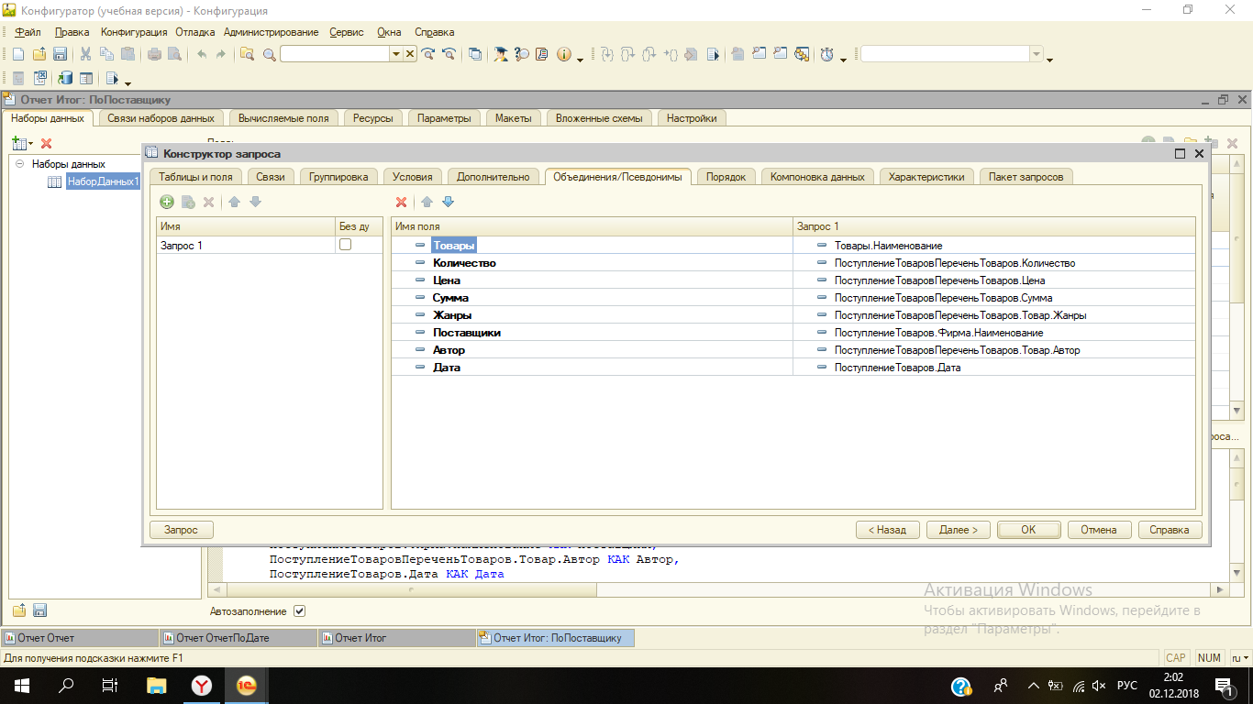Click the 'Далее >' button
Screen dimensions: 1253x704
tap(958, 529)
